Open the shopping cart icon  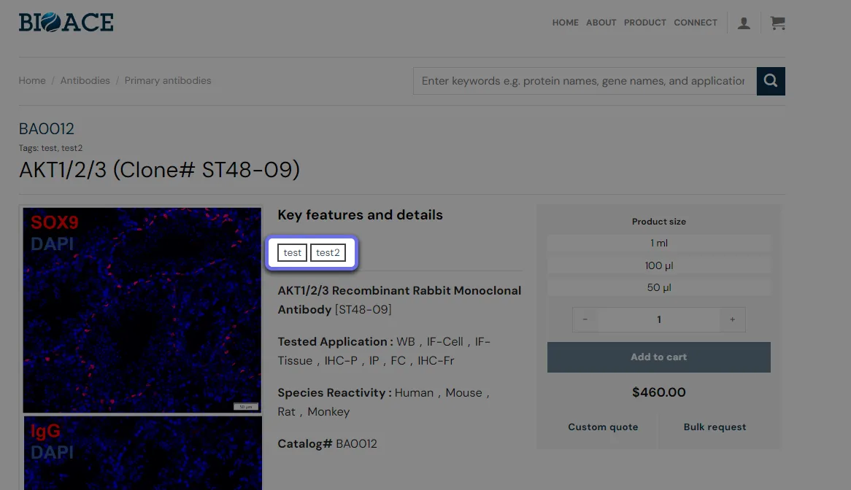(778, 23)
